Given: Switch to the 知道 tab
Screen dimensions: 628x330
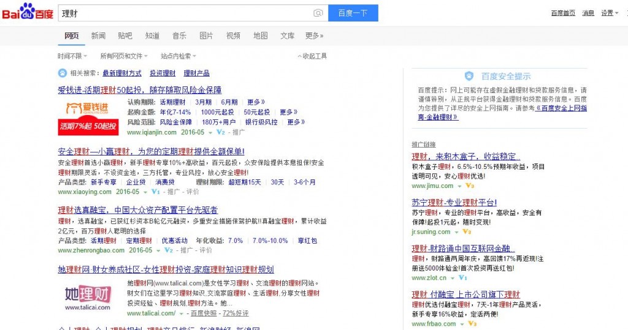Looking at the screenshot, I should pyautogui.click(x=152, y=36).
